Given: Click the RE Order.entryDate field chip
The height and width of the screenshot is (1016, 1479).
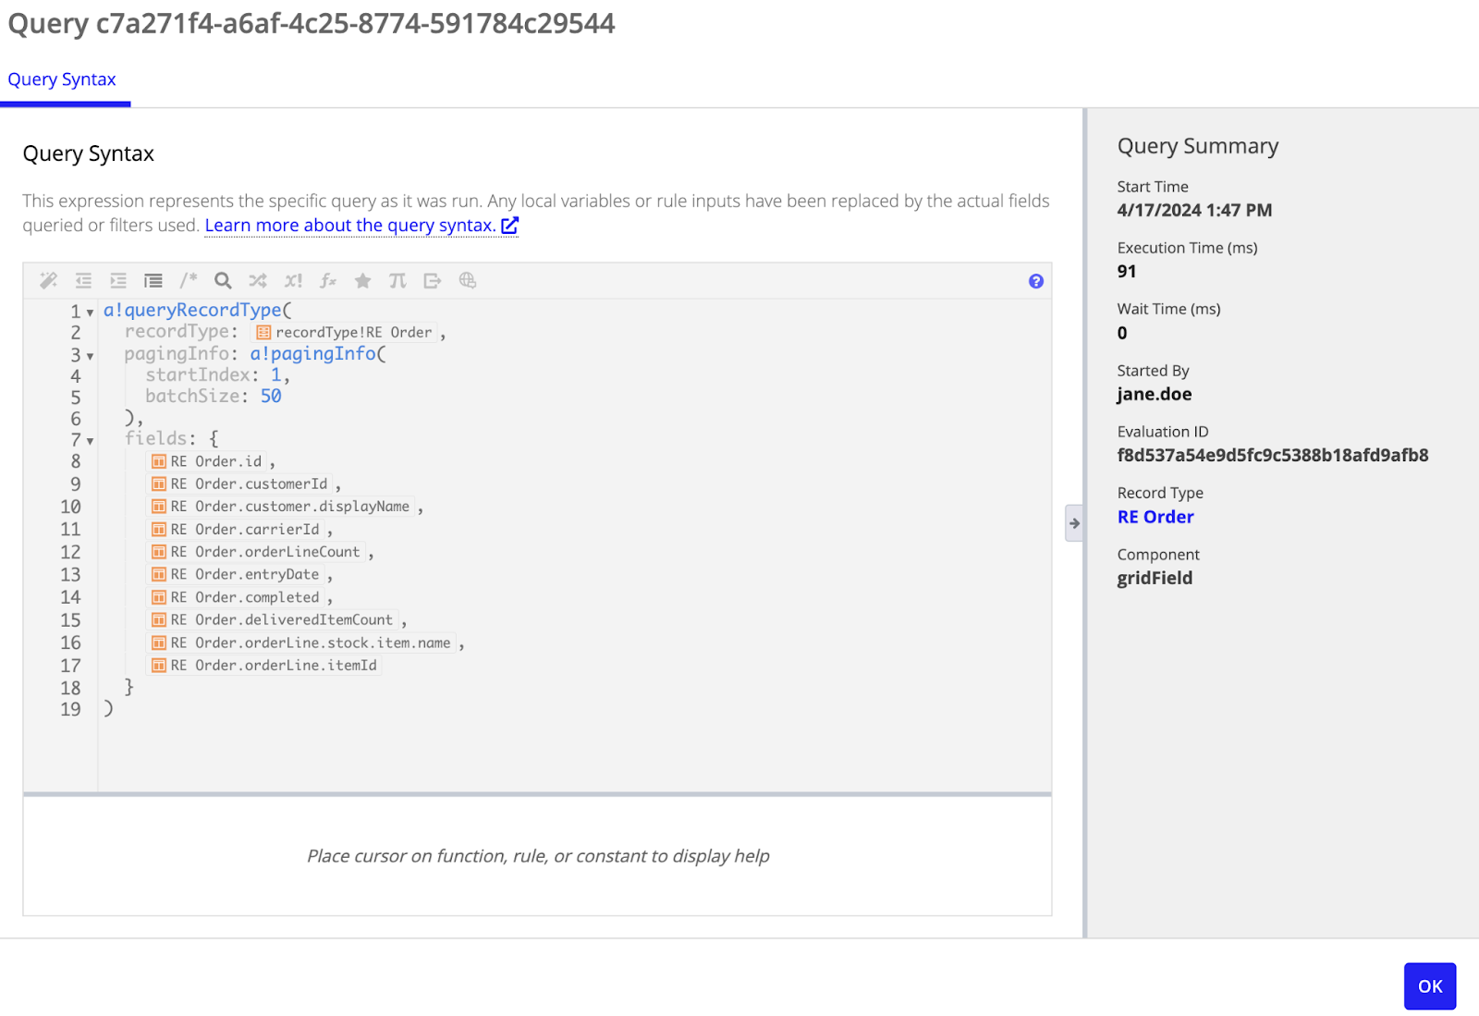Looking at the screenshot, I should point(236,574).
